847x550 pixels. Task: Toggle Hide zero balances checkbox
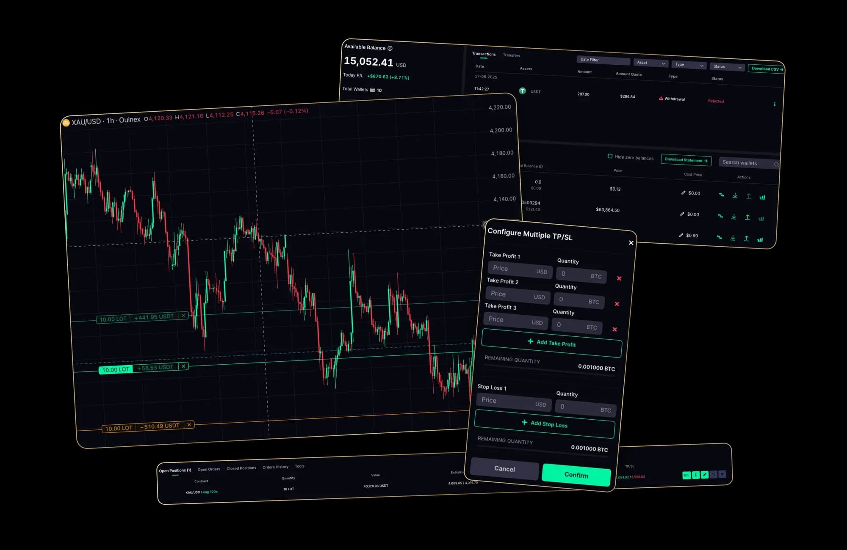[x=610, y=156]
